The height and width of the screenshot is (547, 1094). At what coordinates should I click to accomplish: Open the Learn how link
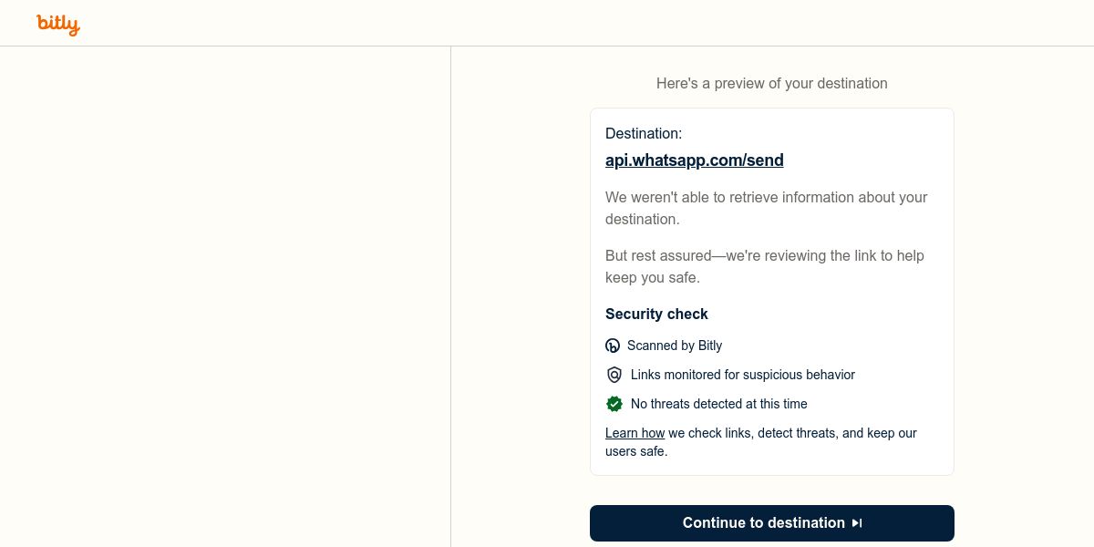[x=635, y=433]
